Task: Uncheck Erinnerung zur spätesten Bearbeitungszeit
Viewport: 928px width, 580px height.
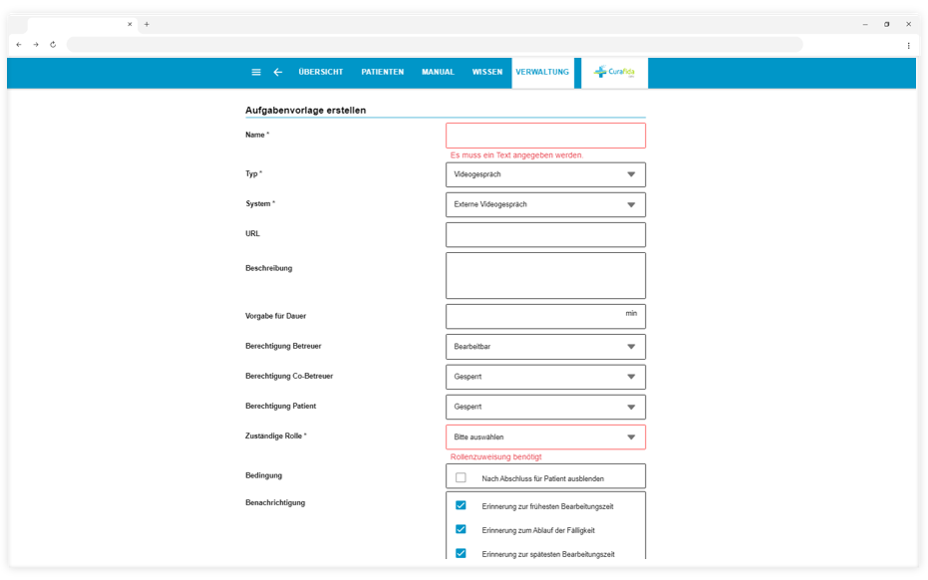Action: pos(462,553)
